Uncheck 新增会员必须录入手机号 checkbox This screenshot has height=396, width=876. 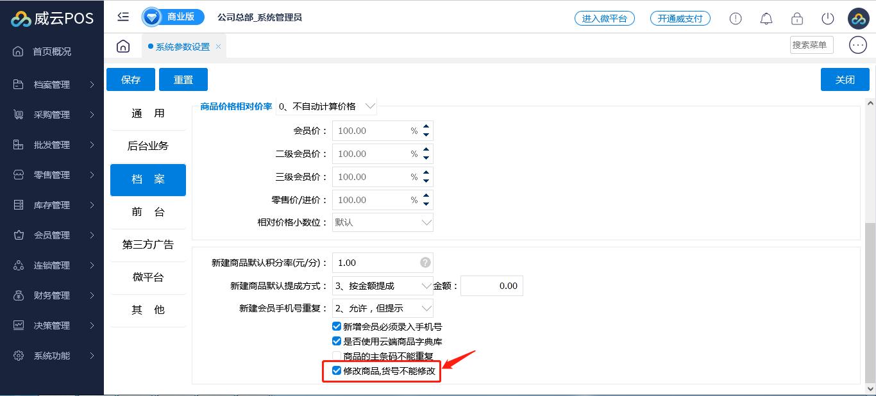pyautogui.click(x=337, y=327)
